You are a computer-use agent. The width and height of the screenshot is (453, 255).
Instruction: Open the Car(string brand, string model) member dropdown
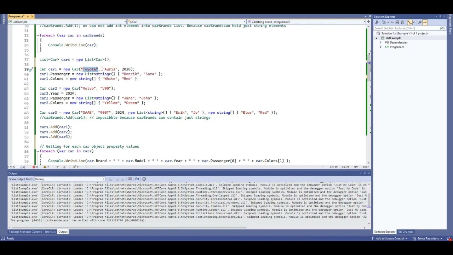306,22
